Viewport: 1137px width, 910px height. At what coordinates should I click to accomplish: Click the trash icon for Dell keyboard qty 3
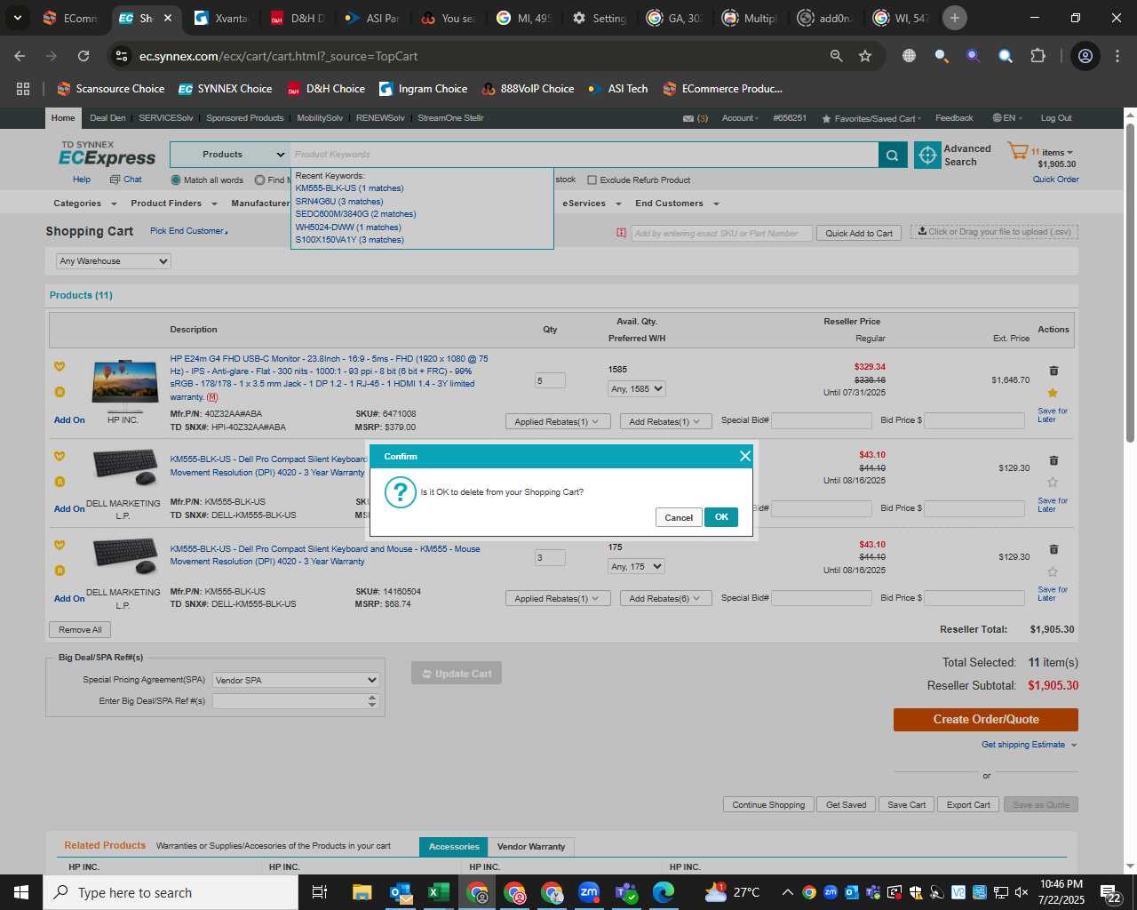click(x=1054, y=549)
